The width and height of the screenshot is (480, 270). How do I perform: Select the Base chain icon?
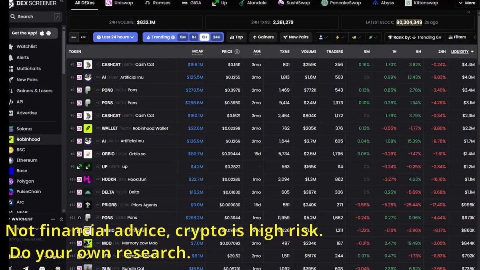(x=12, y=171)
